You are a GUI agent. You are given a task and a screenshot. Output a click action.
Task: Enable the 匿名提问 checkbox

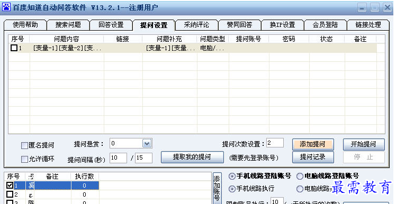pos(24,145)
